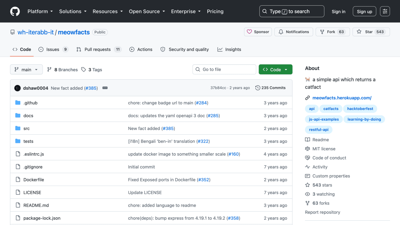Click the src folder icon
Screen dimensions: 400x225
(x=18, y=128)
